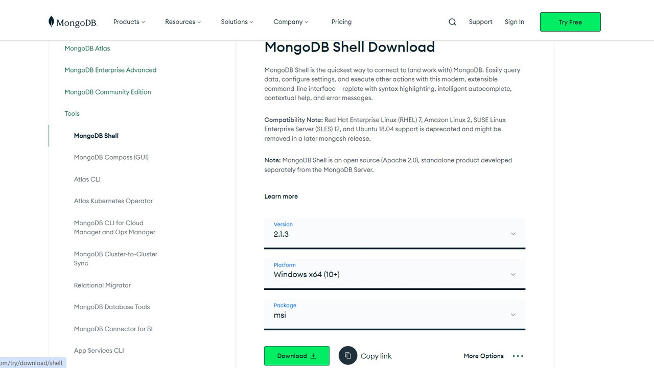Click the Company chevron arrow
654x368 pixels.
(x=306, y=22)
